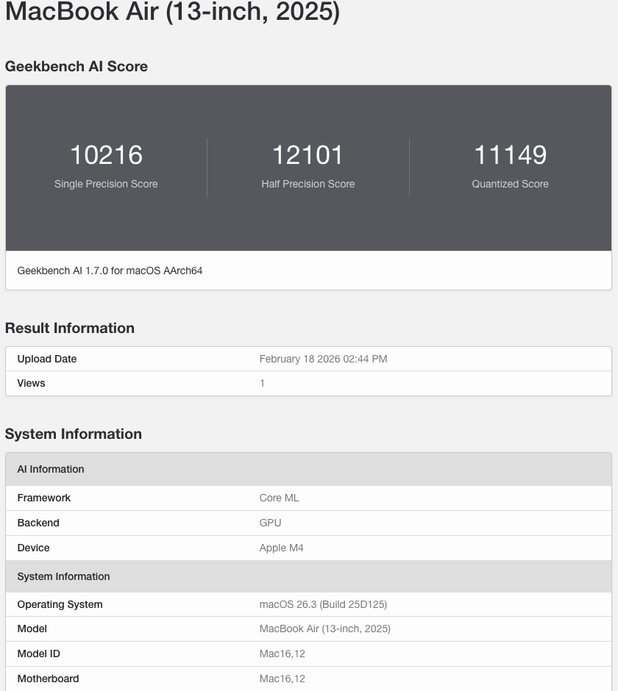Expand the AI Information section header
This screenshot has height=691, width=618.
point(51,469)
